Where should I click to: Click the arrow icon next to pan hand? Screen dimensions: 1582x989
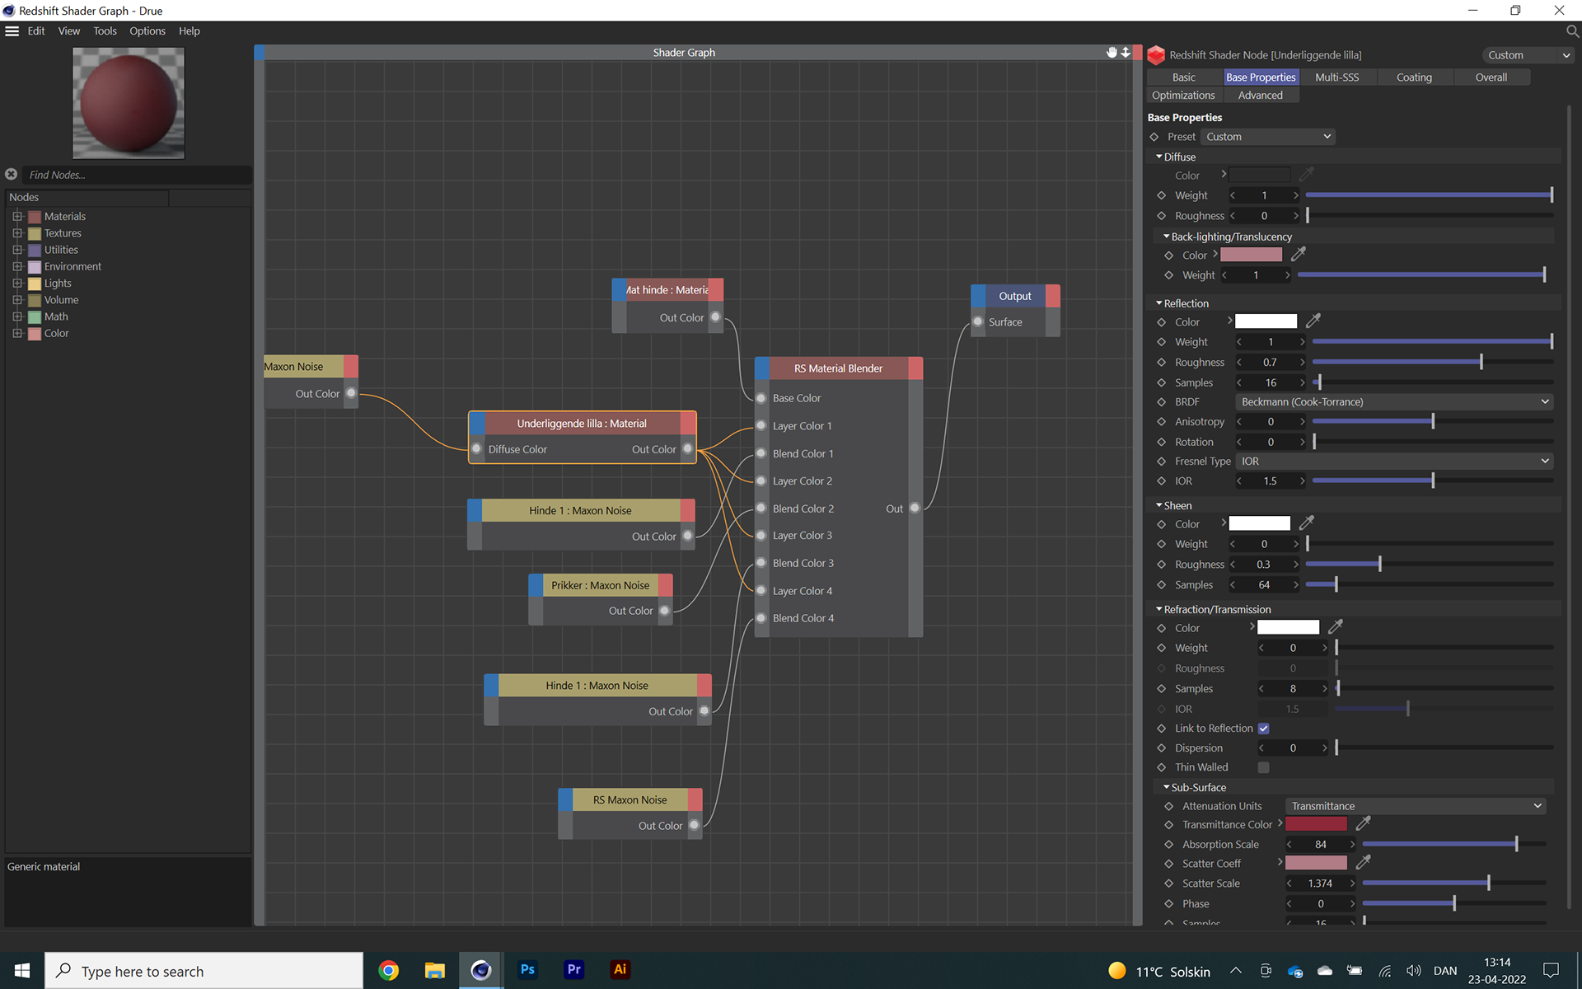click(1125, 52)
